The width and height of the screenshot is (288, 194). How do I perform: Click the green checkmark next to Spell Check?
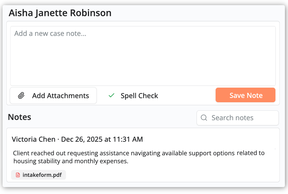point(111,95)
